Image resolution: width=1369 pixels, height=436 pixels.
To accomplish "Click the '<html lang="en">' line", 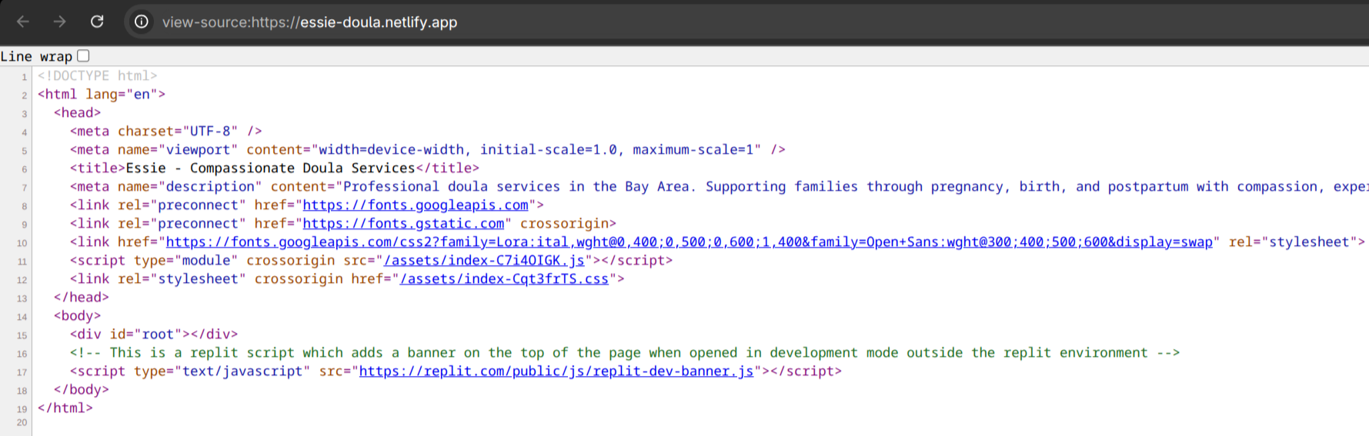I will [x=102, y=95].
